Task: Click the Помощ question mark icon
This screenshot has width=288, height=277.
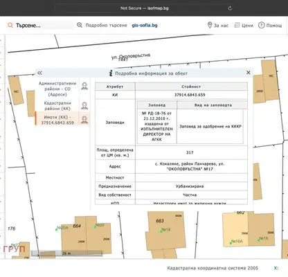Action: point(261,25)
